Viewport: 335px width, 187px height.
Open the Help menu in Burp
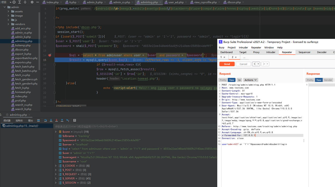click(280, 48)
